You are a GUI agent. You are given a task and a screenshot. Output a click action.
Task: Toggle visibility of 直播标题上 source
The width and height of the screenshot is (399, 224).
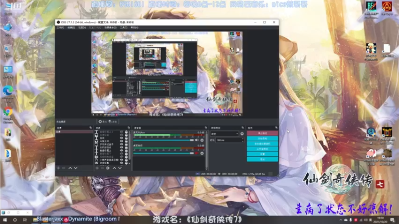[x=121, y=151]
